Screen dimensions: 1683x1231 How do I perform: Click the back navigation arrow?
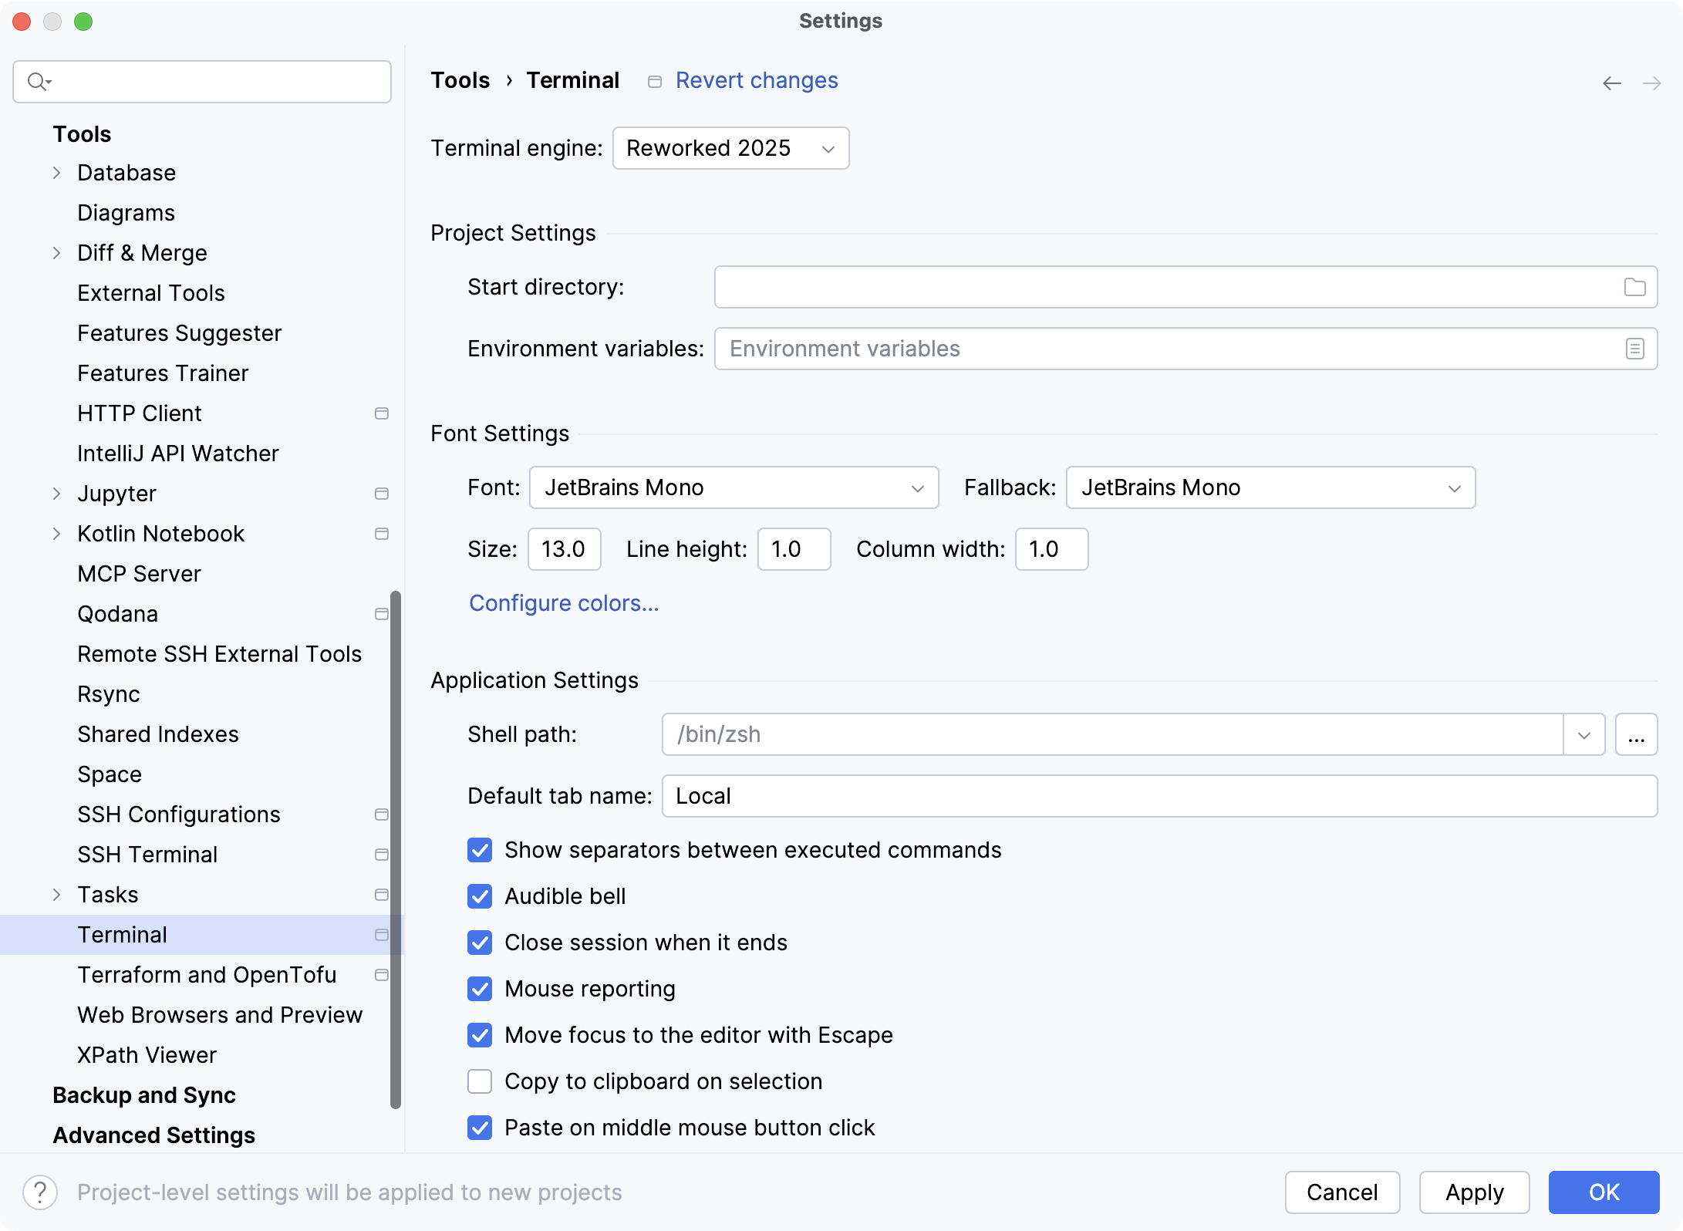click(1612, 83)
